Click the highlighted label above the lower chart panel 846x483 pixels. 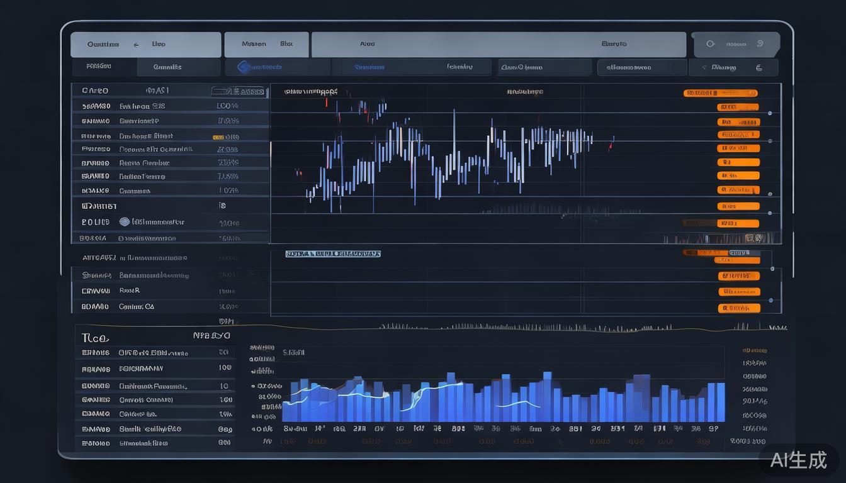[x=333, y=254]
